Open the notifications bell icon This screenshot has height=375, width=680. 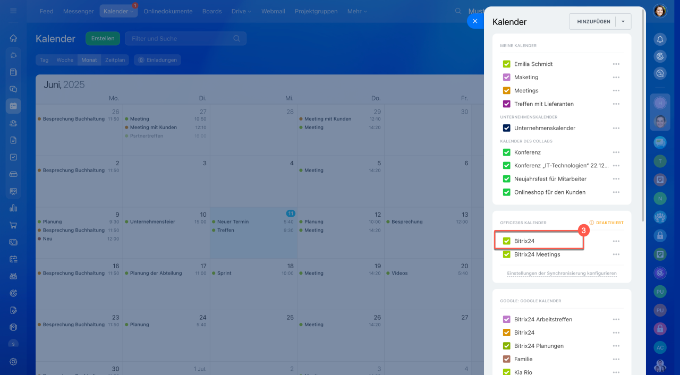tap(660, 39)
